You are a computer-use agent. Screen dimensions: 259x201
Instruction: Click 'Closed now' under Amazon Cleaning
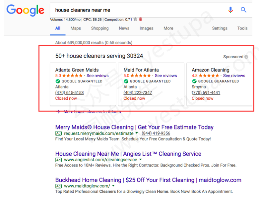[x=202, y=98]
